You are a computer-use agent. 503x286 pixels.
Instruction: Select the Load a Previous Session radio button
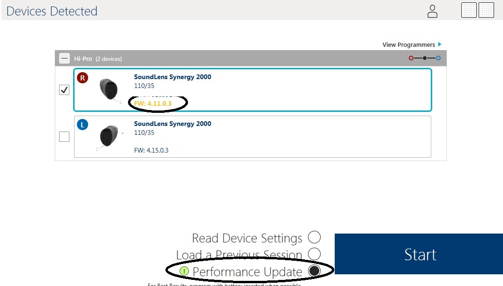point(314,254)
